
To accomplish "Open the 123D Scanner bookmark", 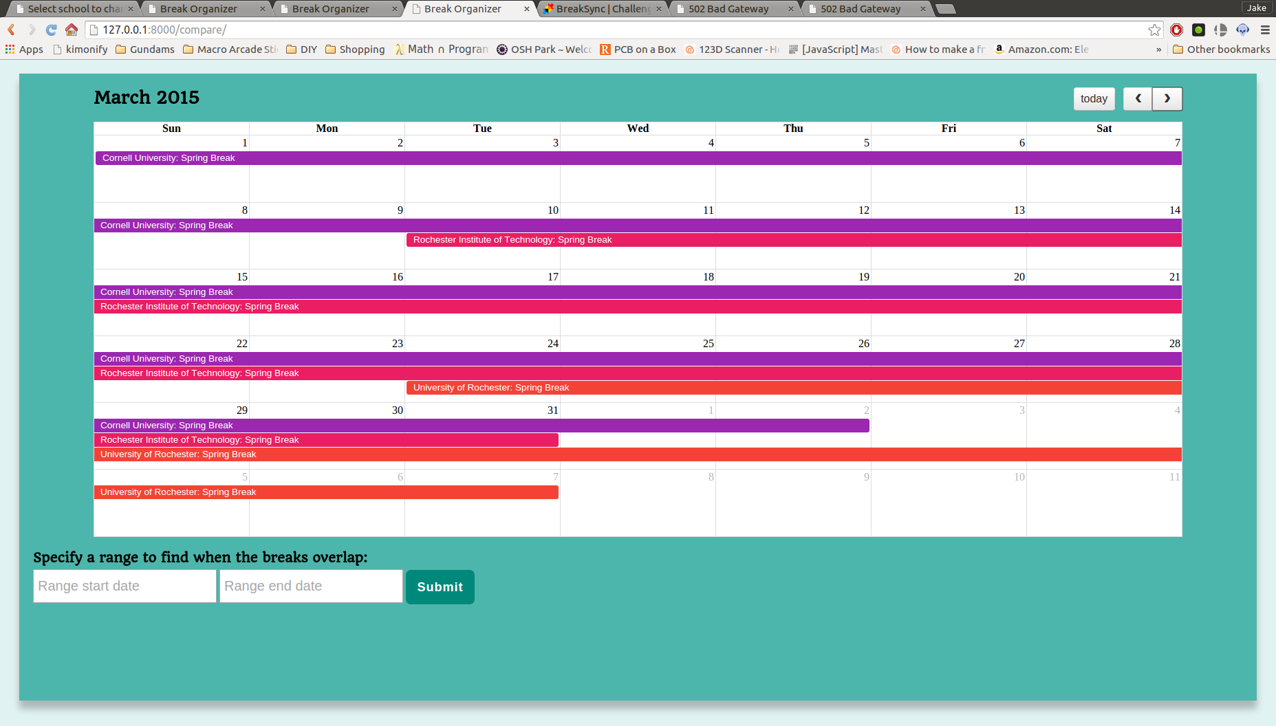I will 732,49.
